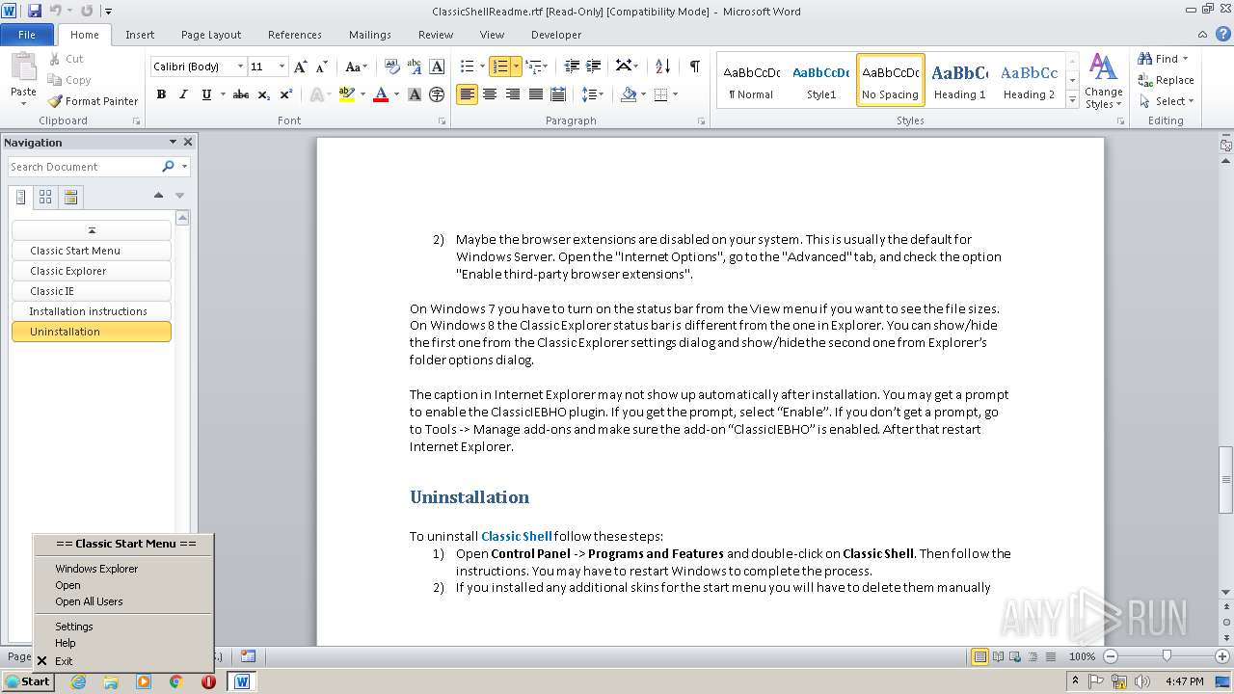The height and width of the screenshot is (694, 1234).
Task: Center-align the paragraph
Action: (x=490, y=94)
